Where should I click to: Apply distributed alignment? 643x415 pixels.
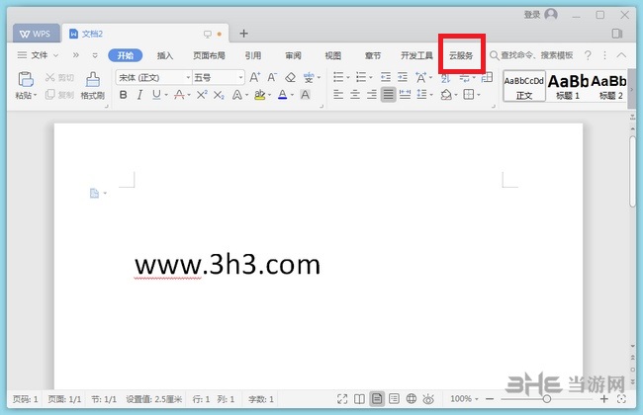406,95
